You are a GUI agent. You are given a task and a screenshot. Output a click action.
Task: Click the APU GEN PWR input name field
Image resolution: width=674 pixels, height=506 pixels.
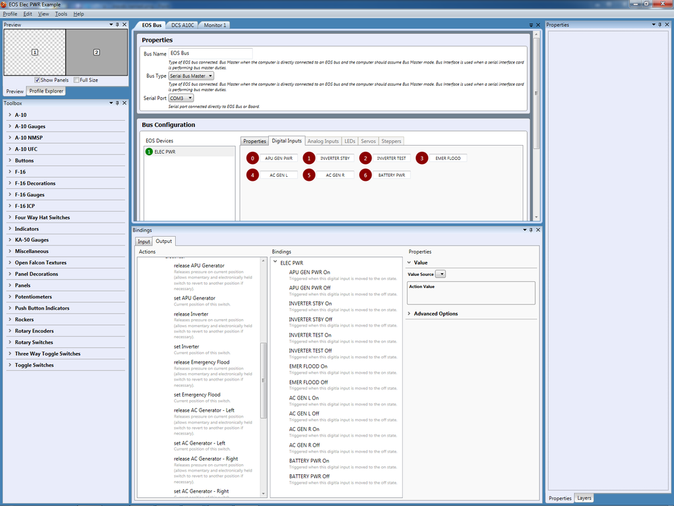(x=278, y=159)
